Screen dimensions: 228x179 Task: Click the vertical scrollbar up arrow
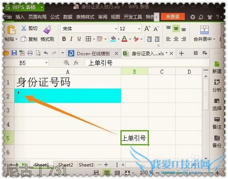tap(206, 76)
